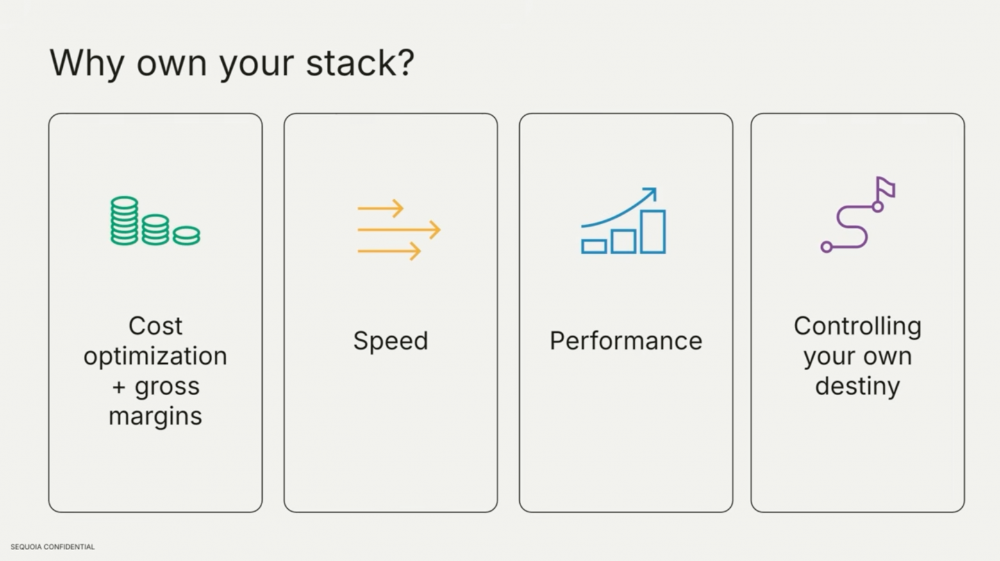Click the purple route flag icon
Screen dimensions: 1000x561
(x=858, y=215)
